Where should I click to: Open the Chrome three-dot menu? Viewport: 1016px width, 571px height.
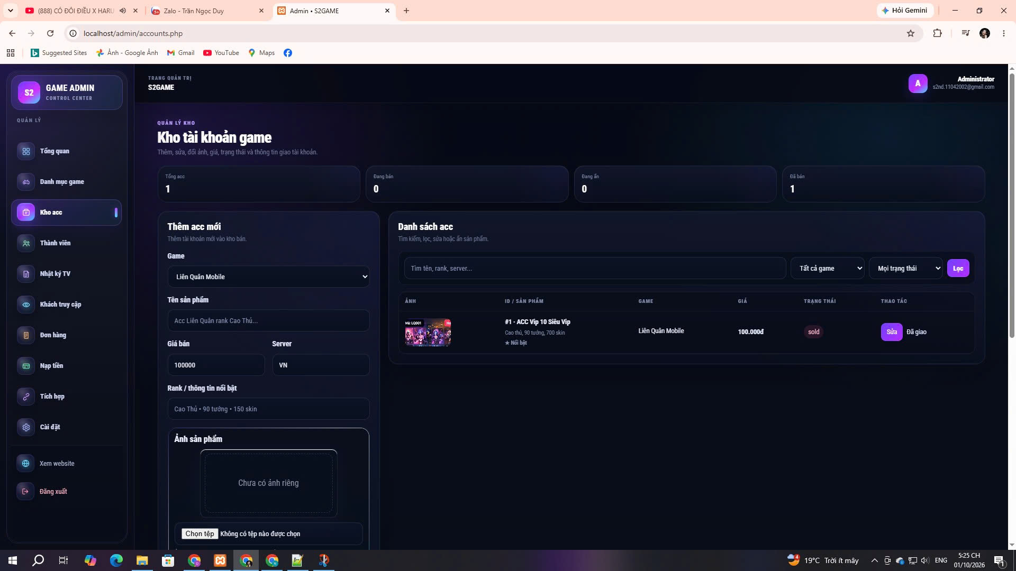(1003, 33)
